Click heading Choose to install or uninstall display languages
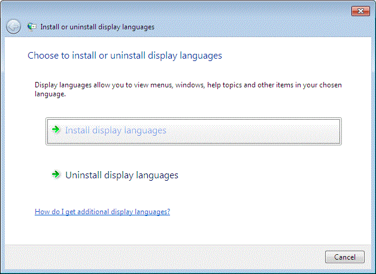Screen dimensions: 376x274 pyautogui.click(x=125, y=56)
